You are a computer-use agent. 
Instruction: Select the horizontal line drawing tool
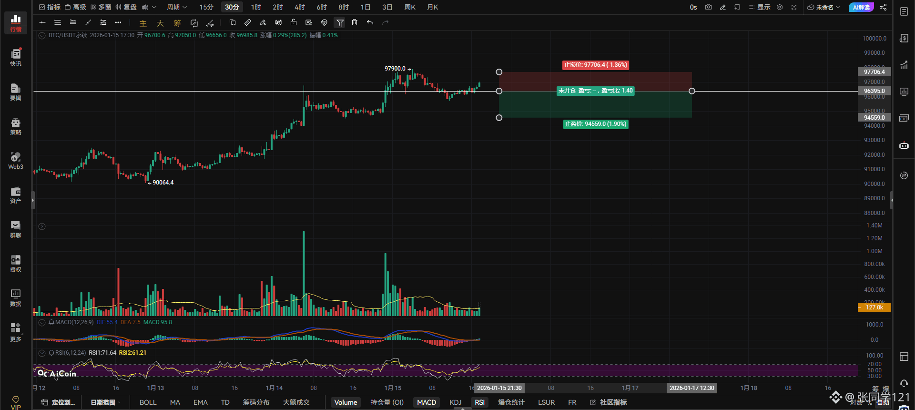[x=42, y=22]
